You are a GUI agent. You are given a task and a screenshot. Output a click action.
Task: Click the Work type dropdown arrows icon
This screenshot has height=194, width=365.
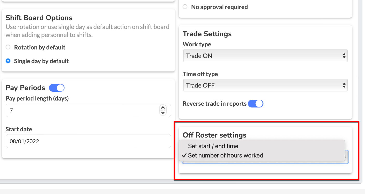click(x=344, y=56)
